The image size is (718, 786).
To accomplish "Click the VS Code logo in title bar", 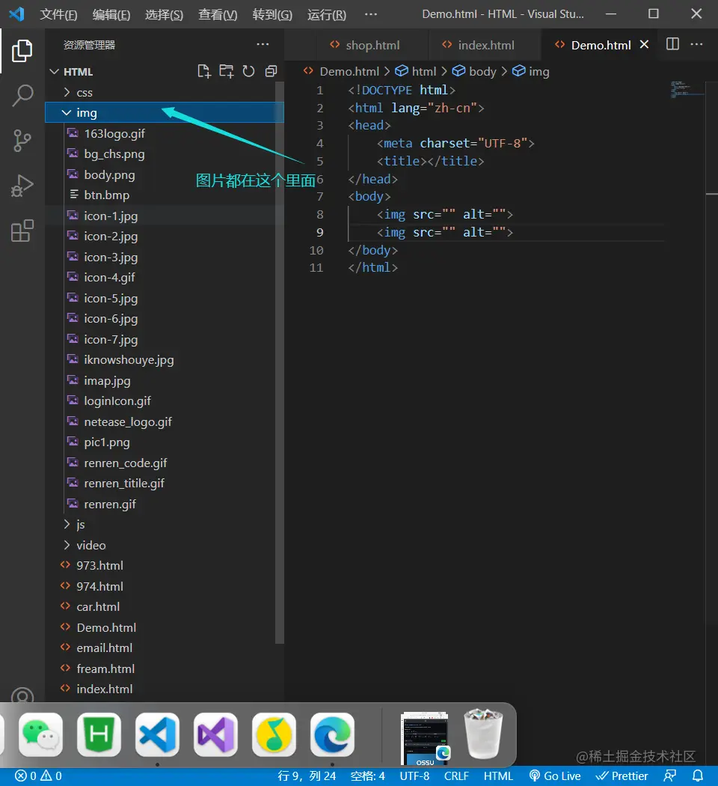I will click(16, 13).
